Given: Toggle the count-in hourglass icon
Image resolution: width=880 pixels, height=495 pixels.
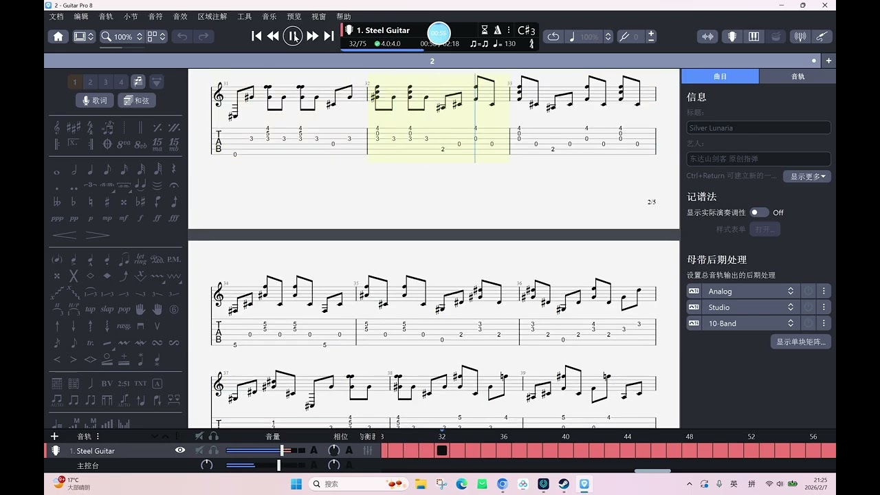Looking at the screenshot, I should [485, 30].
